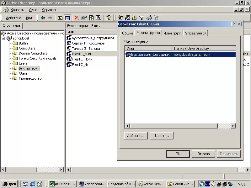Launch Internet Explorer from quick launch
This screenshot has width=251, height=188.
tap(33, 184)
